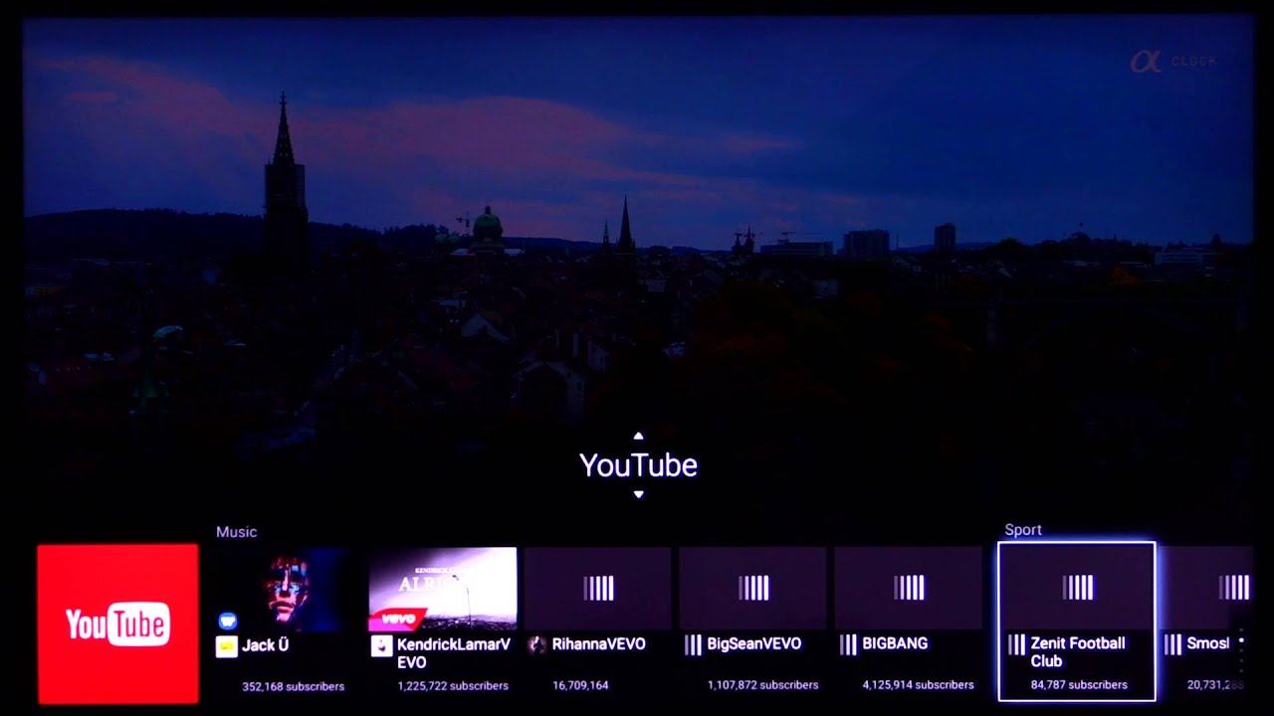
Task: Click '1,225,722 subscribers' text
Action: point(453,686)
